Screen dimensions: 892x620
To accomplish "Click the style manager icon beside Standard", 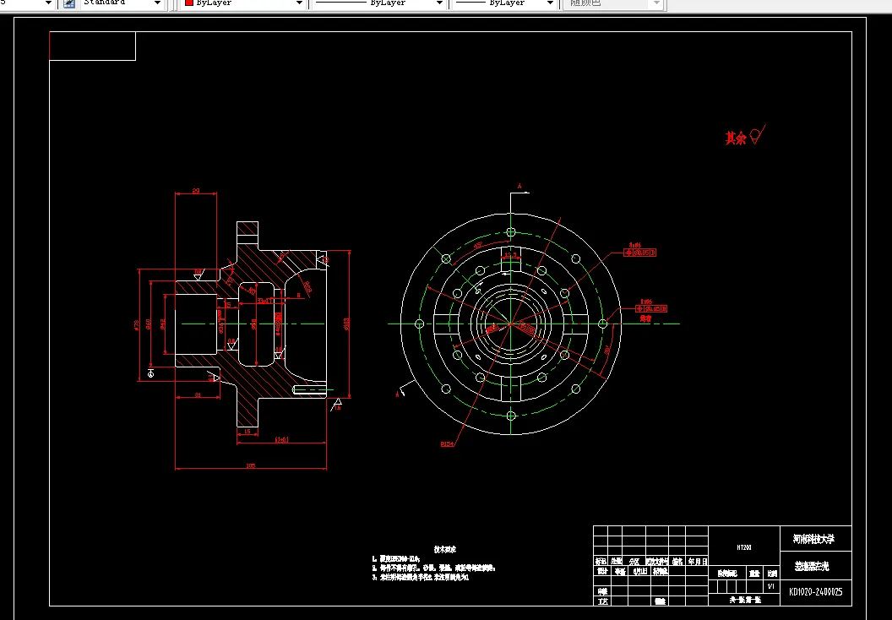I will pos(68,3).
